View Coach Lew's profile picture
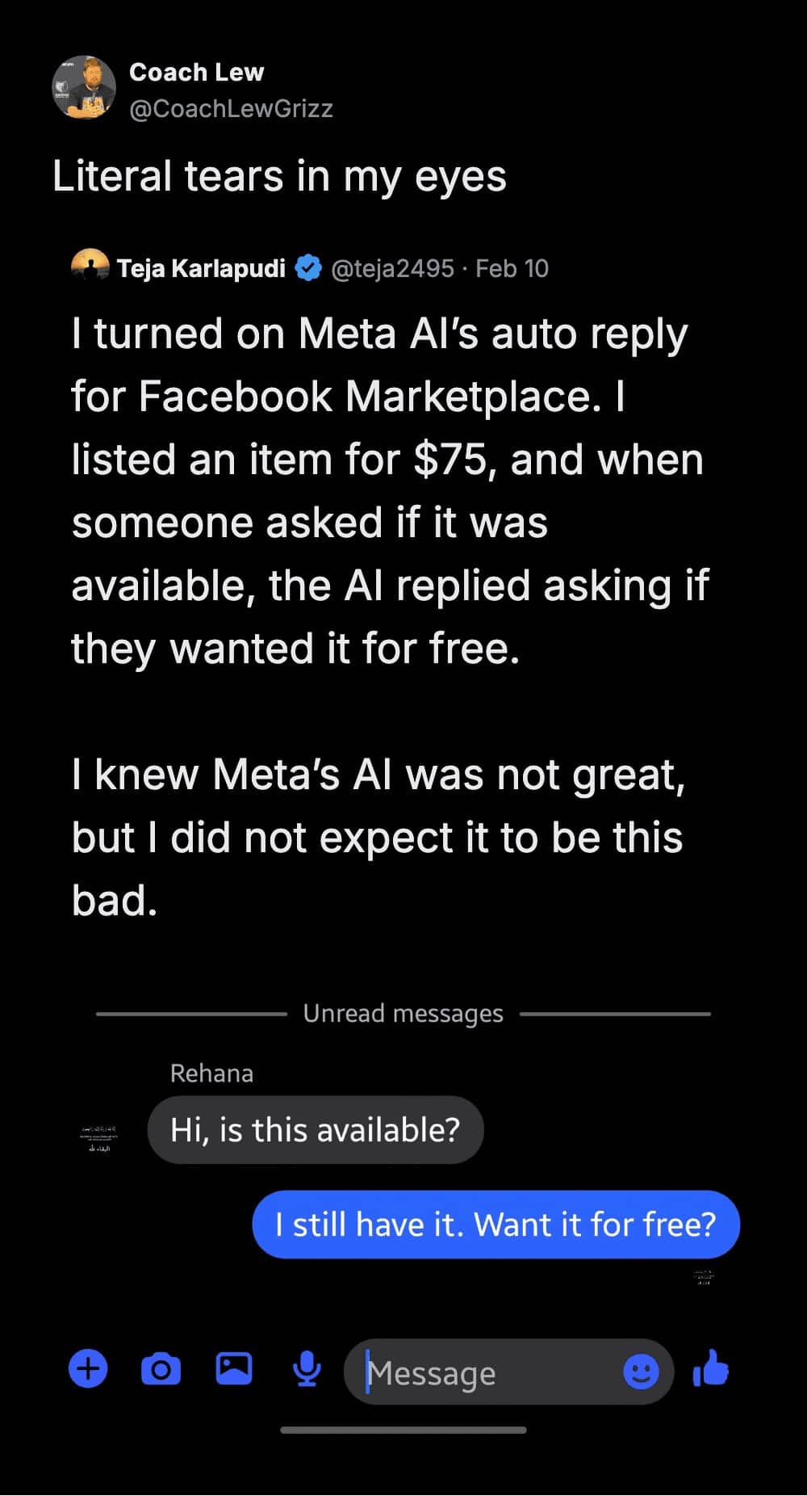Screen dimensions: 807x1496 click(x=85, y=89)
